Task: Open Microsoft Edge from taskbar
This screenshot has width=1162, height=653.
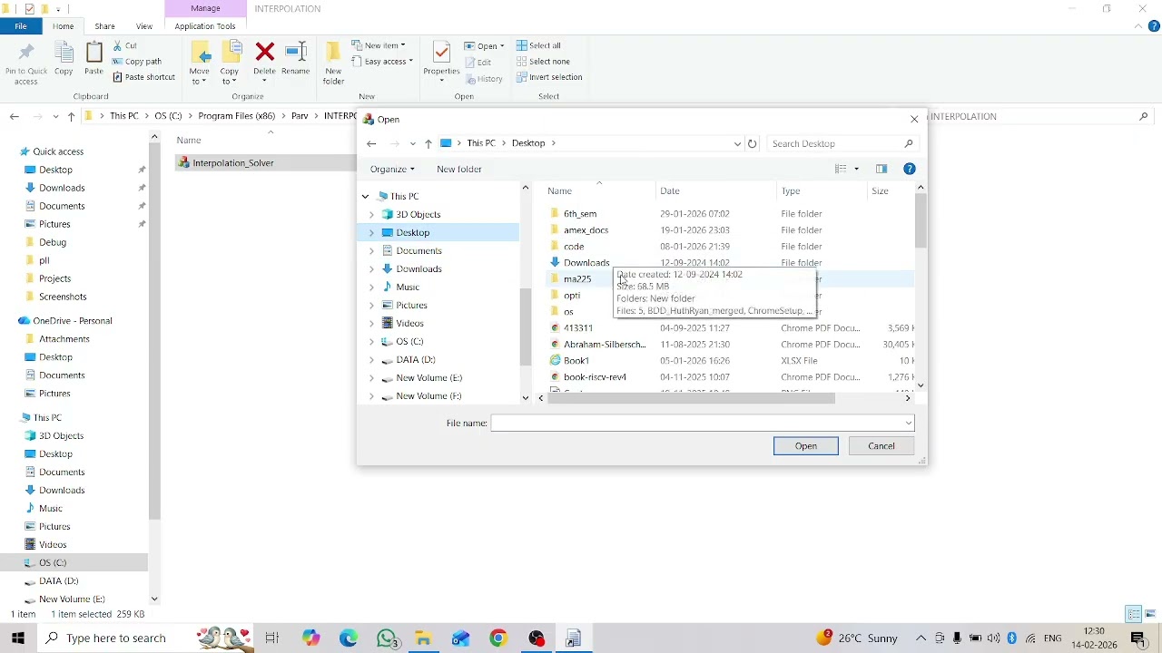Action: (349, 638)
